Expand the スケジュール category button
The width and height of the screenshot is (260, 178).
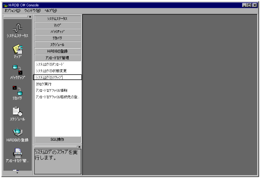point(58,45)
